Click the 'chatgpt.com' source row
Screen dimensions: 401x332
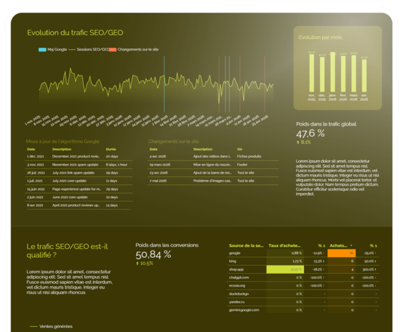(x=303, y=278)
